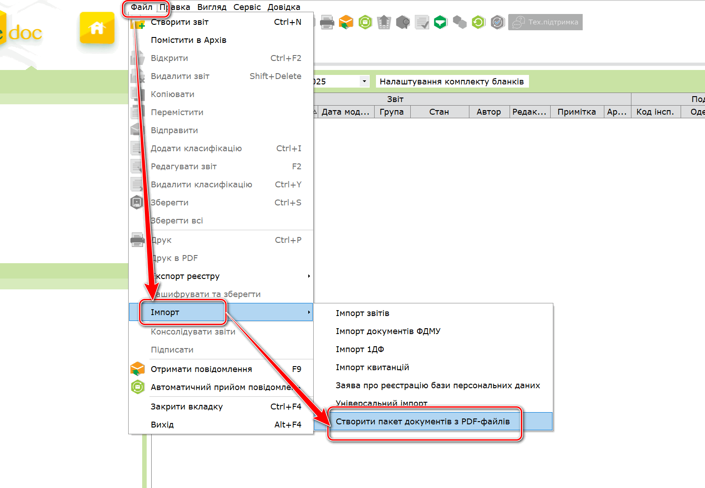The width and height of the screenshot is (705, 488).
Task: Click the yellow Home icon button
Action: tap(97, 28)
